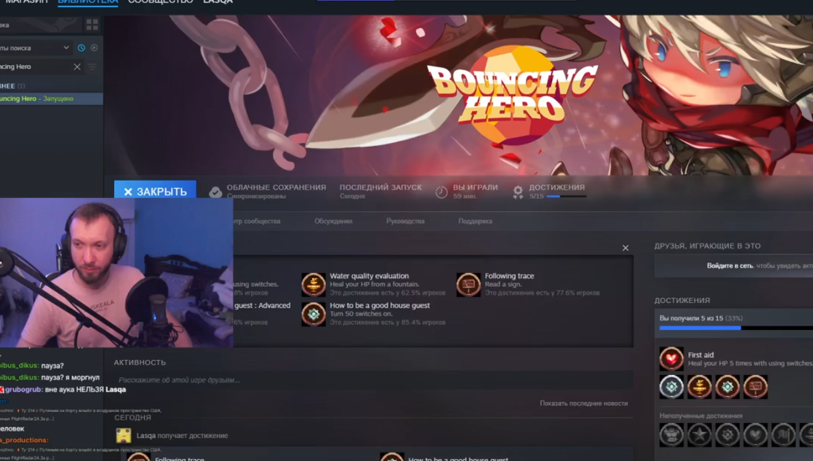
Task: Open the LASQA profile menu
Action: tap(218, 2)
